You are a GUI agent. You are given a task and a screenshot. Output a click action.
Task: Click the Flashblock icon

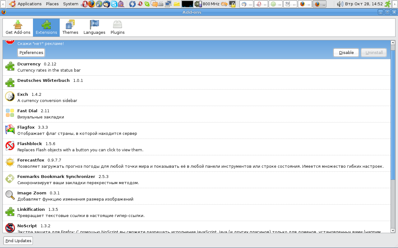click(10, 146)
